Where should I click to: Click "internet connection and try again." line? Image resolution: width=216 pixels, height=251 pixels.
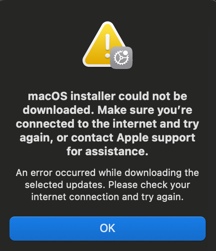click(x=108, y=197)
